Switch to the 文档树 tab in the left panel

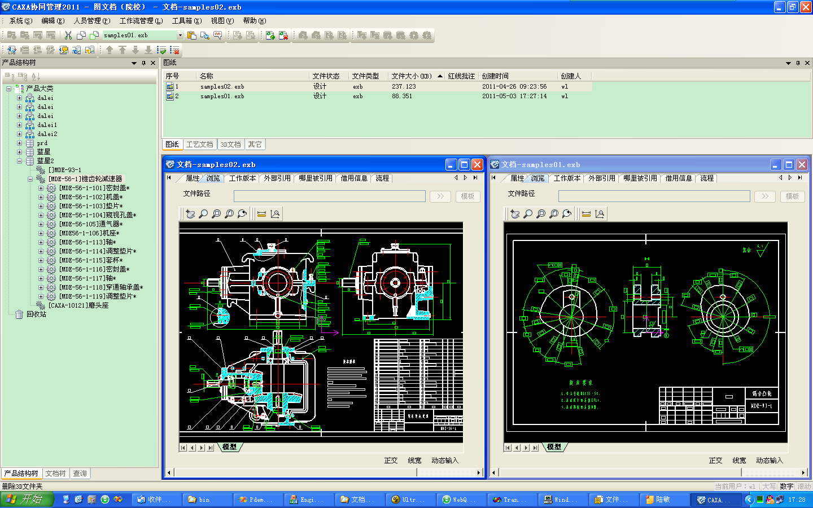pyautogui.click(x=55, y=474)
